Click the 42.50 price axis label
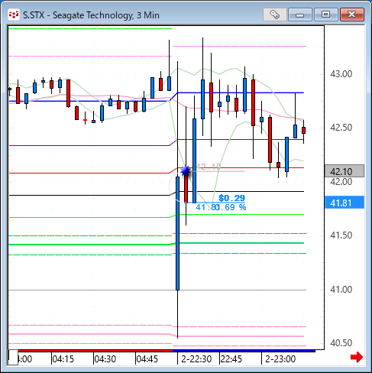This screenshot has width=372, height=373. pos(341,128)
